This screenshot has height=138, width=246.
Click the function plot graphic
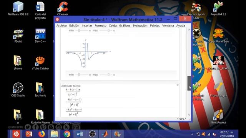pos(88,54)
